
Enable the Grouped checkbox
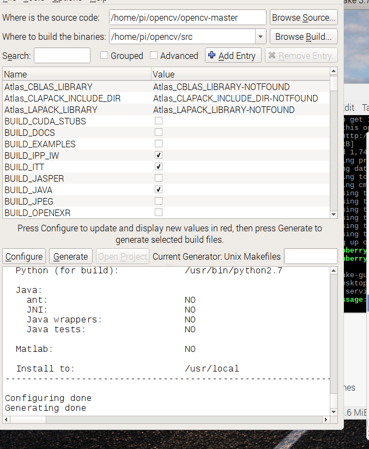coord(104,55)
